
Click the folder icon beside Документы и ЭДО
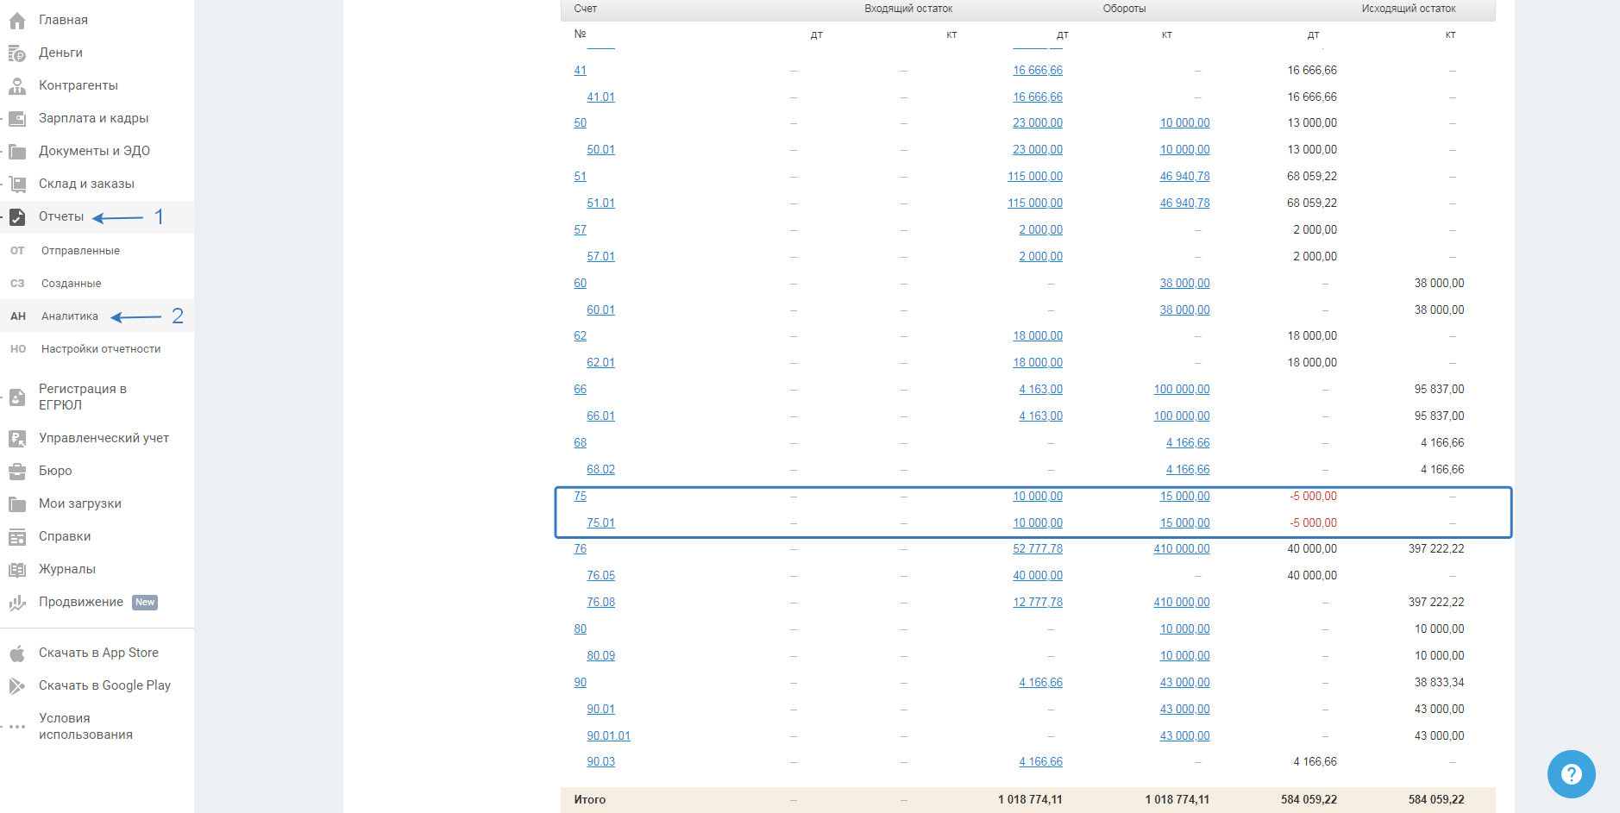pos(17,152)
